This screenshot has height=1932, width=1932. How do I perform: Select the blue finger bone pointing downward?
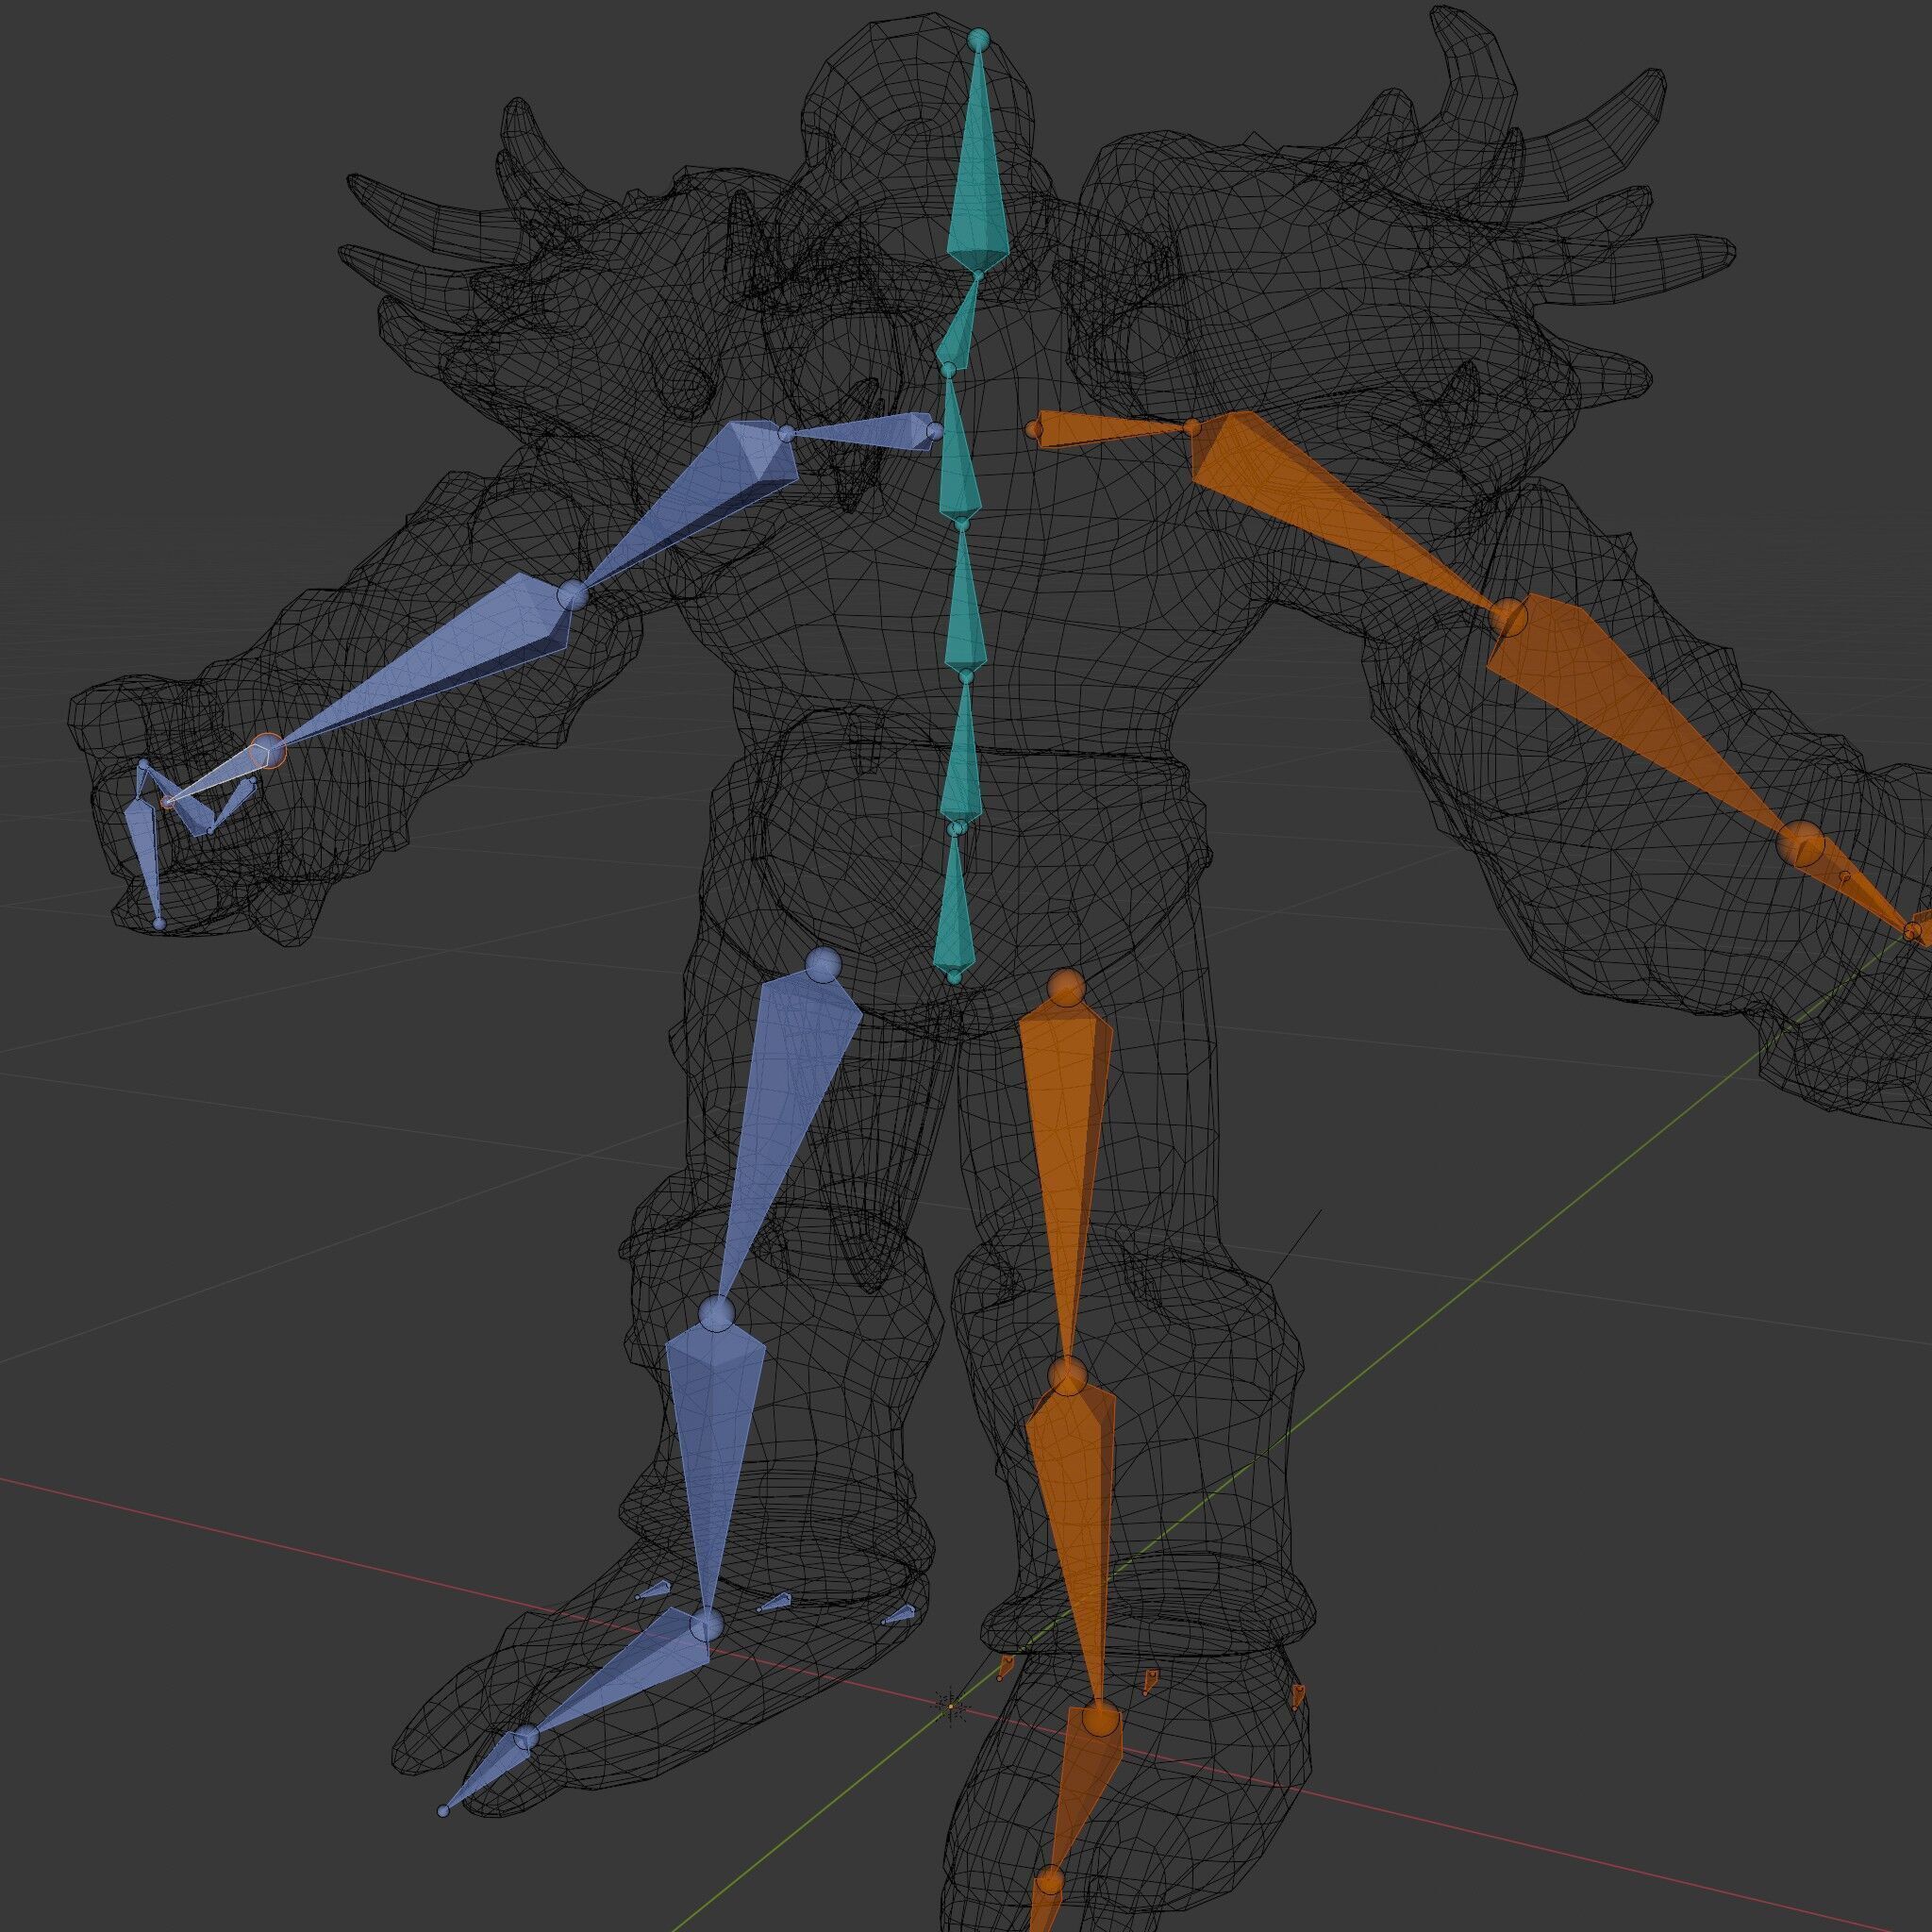(x=145, y=850)
